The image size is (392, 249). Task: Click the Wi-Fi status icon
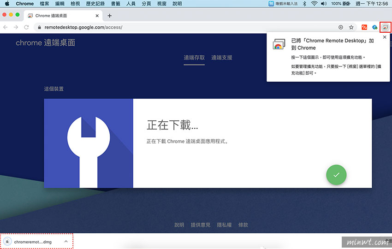click(314, 4)
